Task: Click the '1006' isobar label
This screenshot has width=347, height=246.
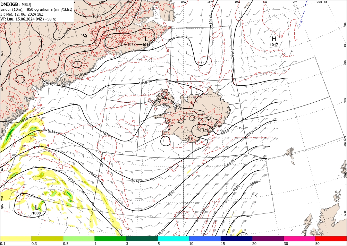Action: 236,188
